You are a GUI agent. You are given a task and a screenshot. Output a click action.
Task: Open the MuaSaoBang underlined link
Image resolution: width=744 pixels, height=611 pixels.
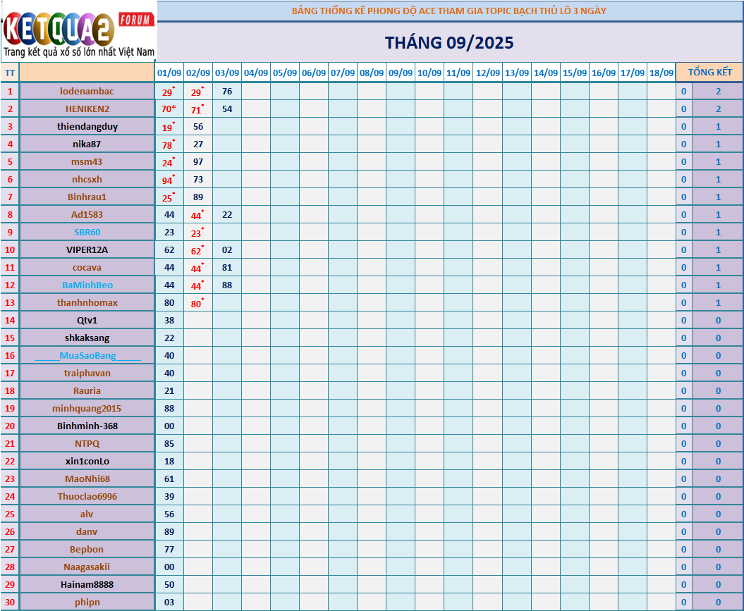coord(87,355)
